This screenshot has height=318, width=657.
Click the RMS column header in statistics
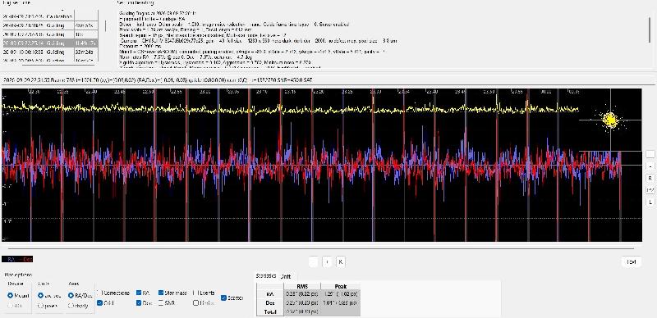click(x=302, y=286)
